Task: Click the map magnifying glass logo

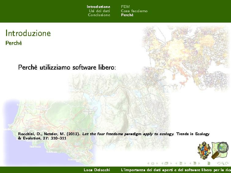Action: [x=220, y=150]
